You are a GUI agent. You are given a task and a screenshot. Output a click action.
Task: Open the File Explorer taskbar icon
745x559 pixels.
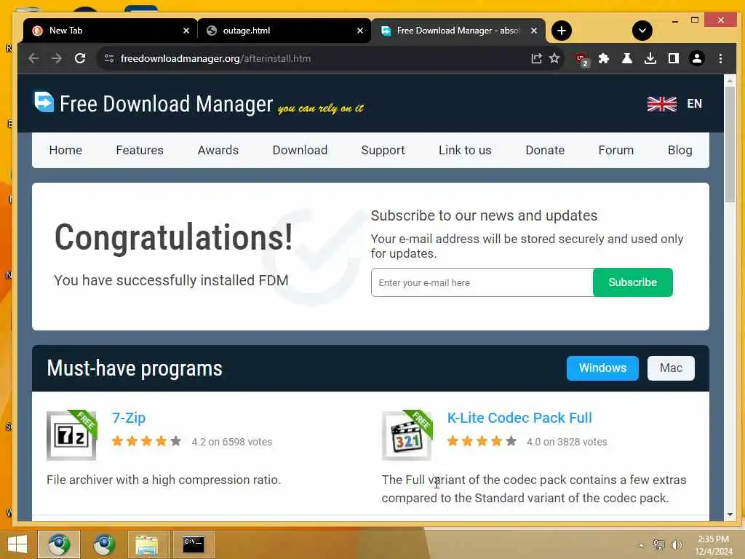tap(147, 544)
